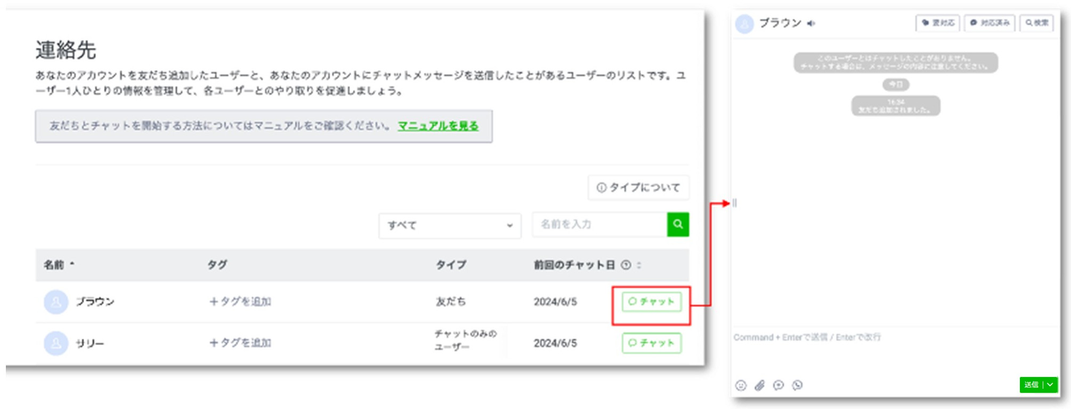Click チャット button for サリー

click(x=651, y=343)
